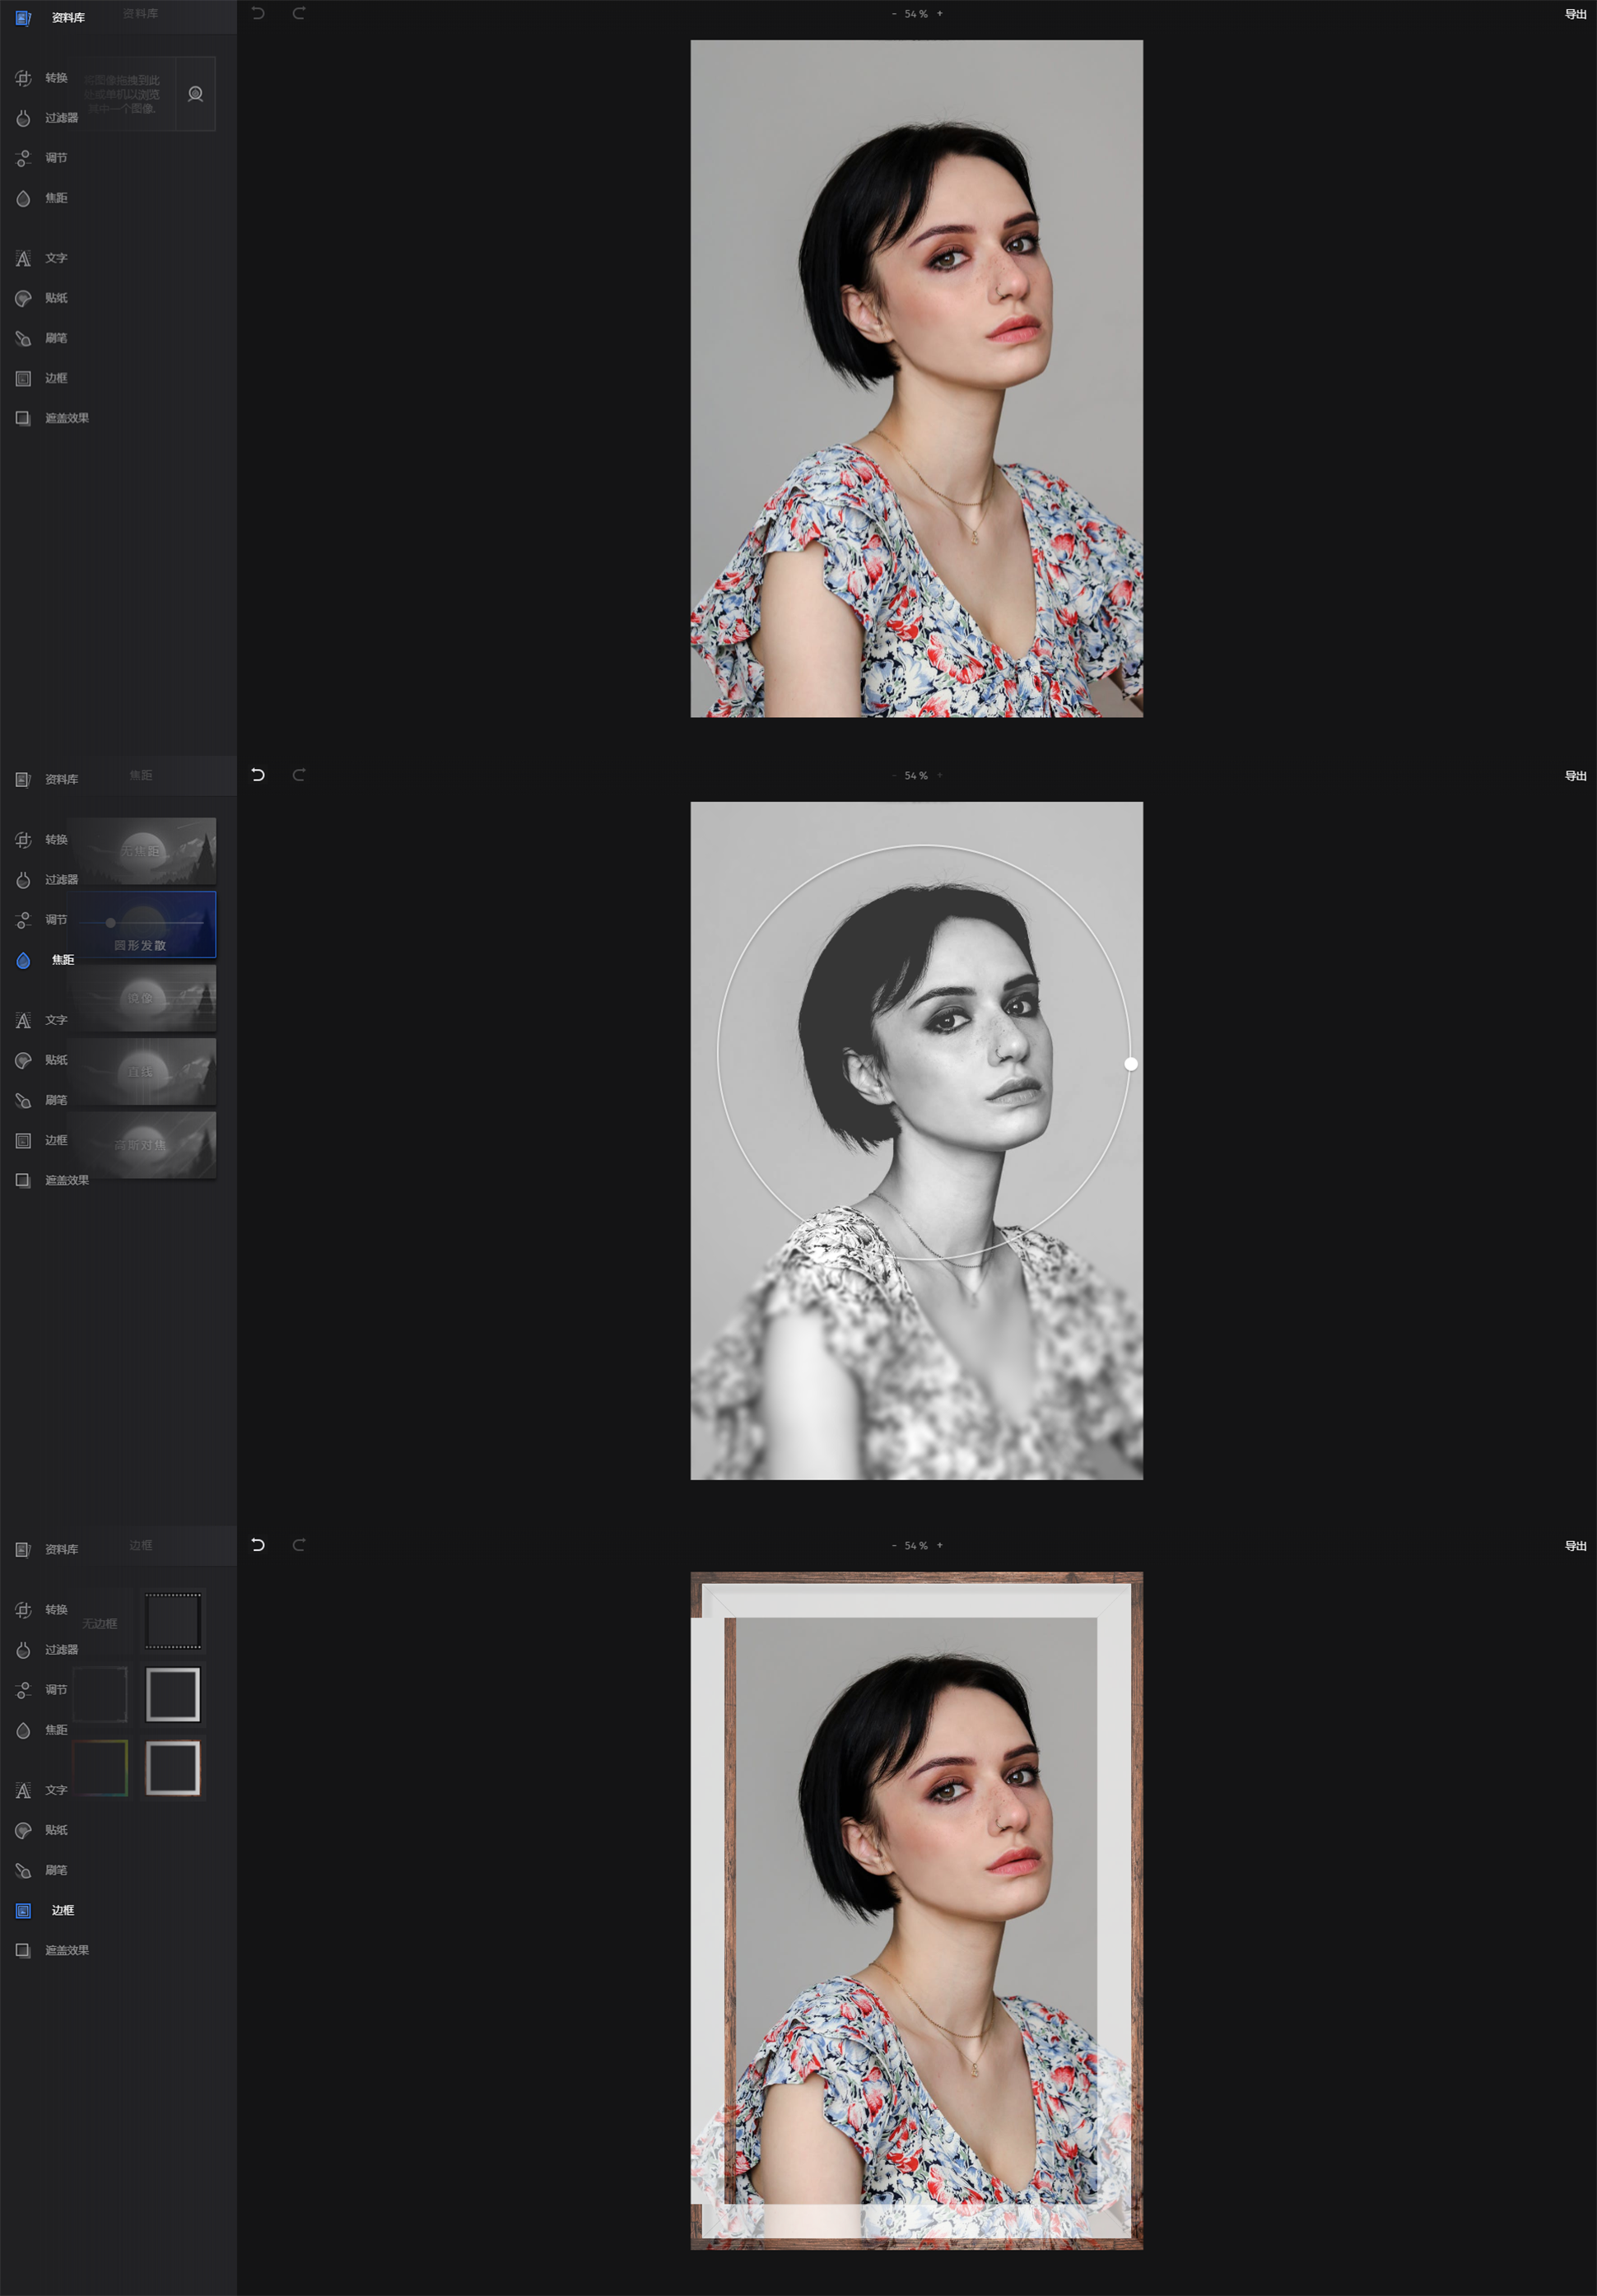This screenshot has width=1597, height=2296.
Task: Pick the rainbow gradient border thumbnail
Action: (x=100, y=1768)
